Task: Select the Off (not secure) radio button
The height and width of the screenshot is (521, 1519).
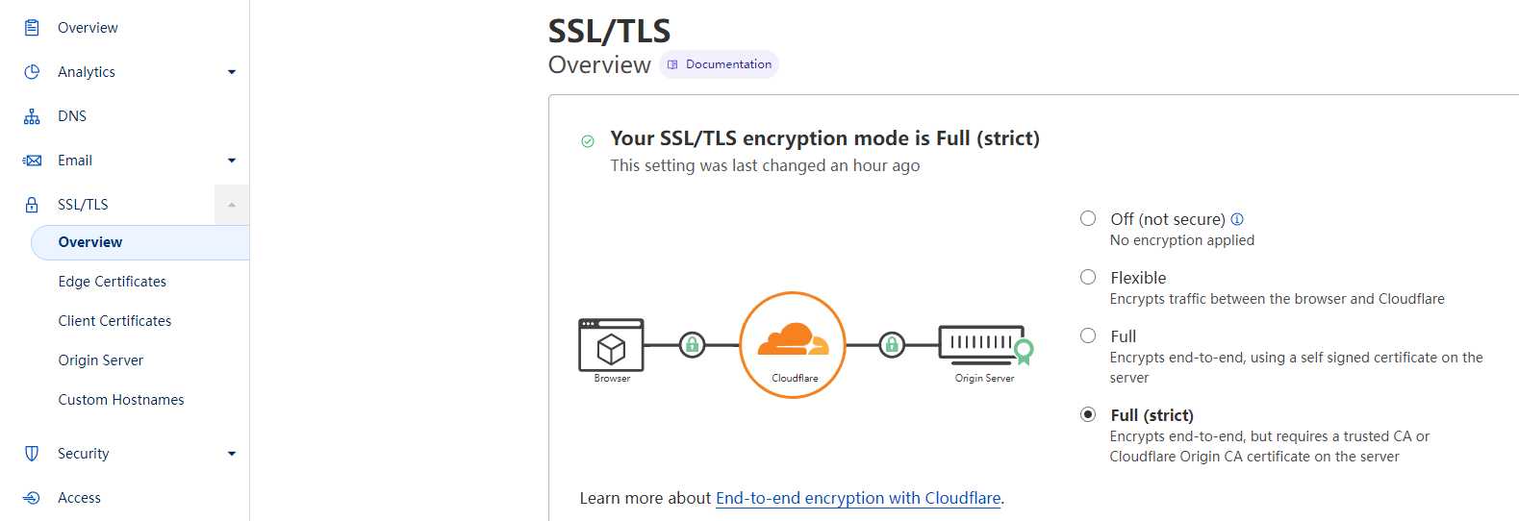Action: [x=1088, y=218]
